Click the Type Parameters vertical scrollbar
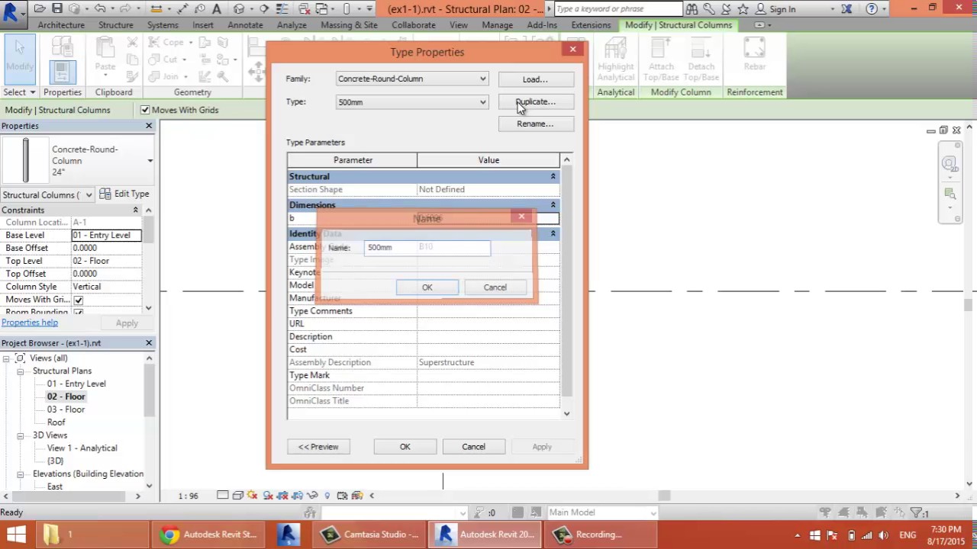 (566, 286)
